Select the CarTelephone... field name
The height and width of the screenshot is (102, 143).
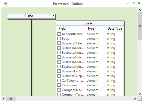coord(73,81)
